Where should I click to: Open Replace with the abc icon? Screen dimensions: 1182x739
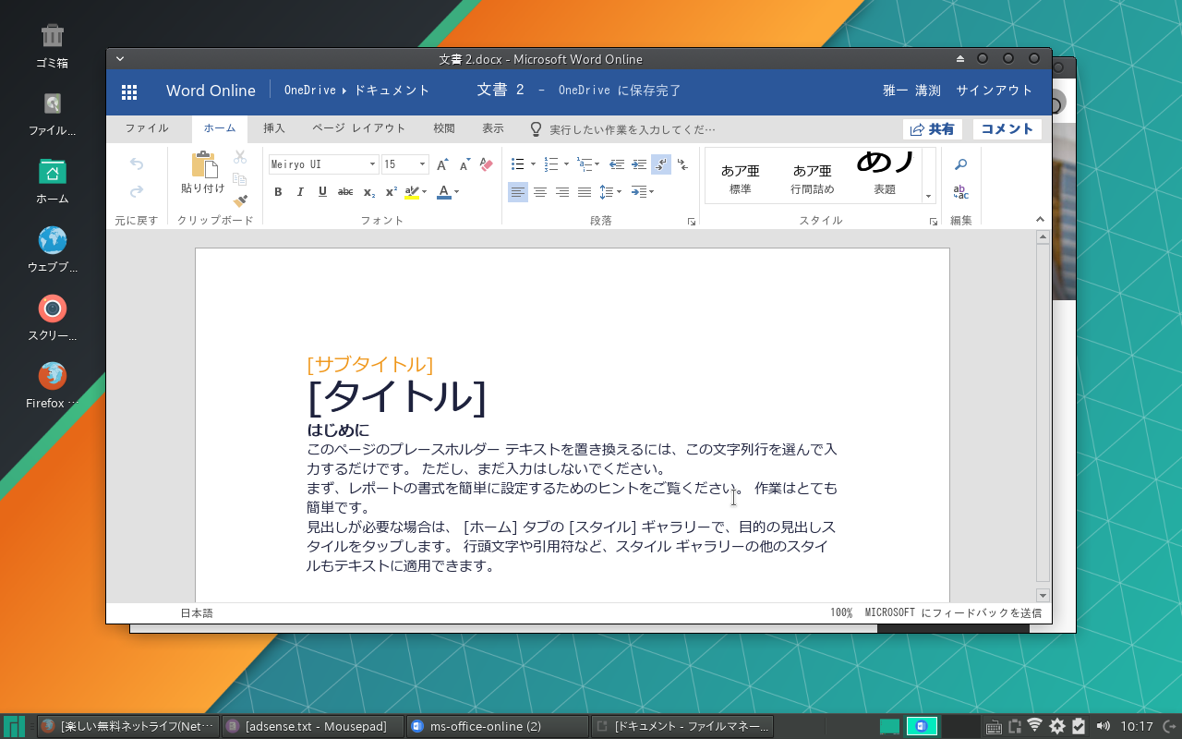(x=961, y=192)
